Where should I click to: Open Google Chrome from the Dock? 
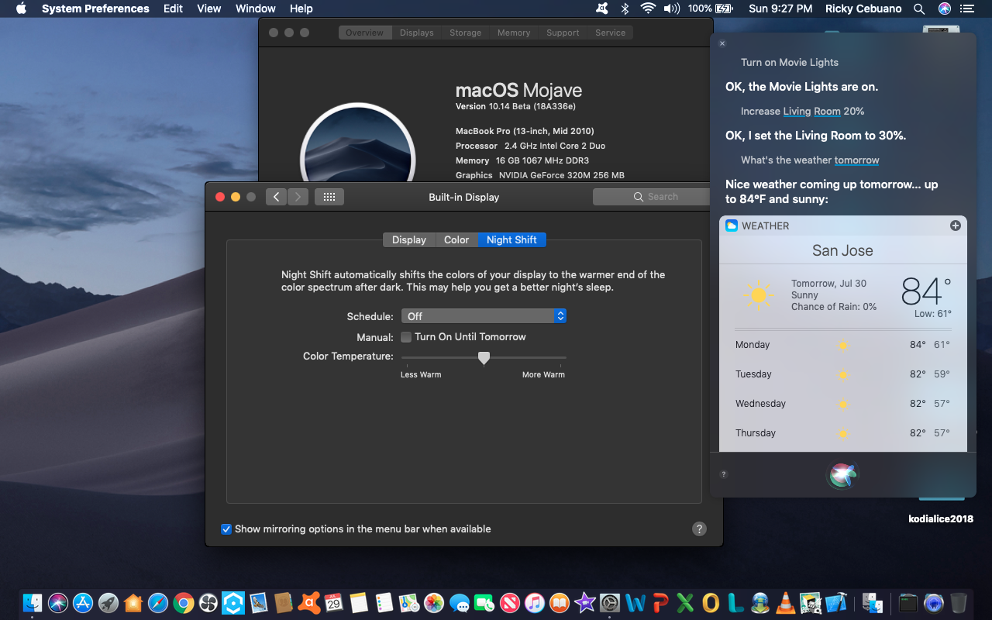click(184, 603)
